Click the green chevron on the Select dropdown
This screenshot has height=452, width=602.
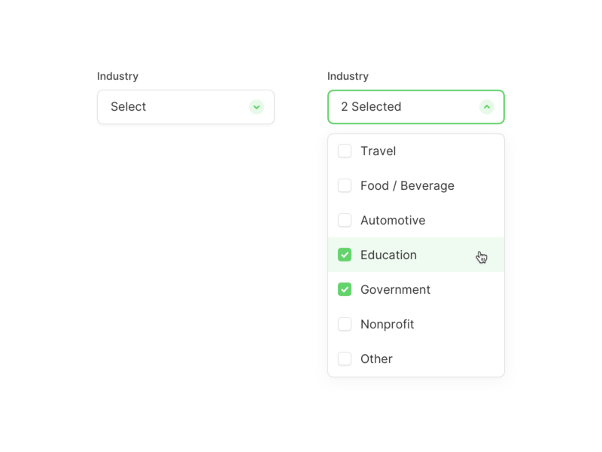click(x=257, y=107)
